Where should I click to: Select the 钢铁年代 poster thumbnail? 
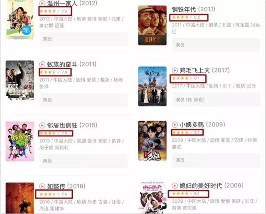(153, 25)
